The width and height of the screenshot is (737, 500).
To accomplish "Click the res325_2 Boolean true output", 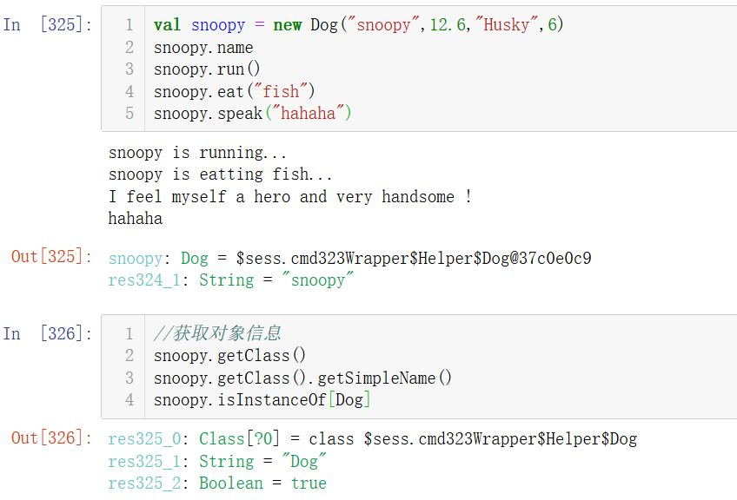I will click(217, 484).
